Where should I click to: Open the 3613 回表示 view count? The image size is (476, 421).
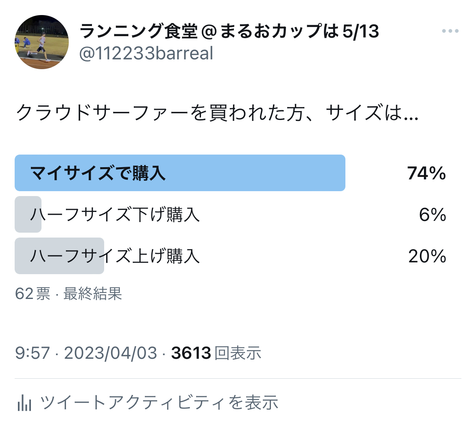[216, 353]
